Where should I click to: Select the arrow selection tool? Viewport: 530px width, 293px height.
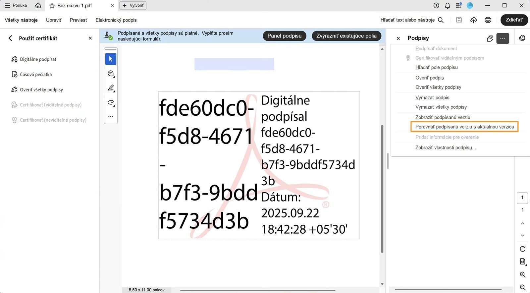pos(111,59)
